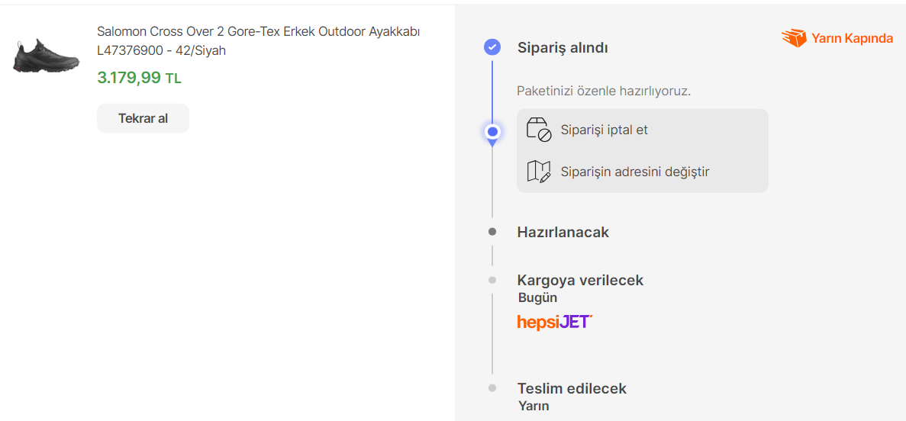Click the Kargoya verilecek step timeline dot
This screenshot has height=421, width=906.
[x=492, y=280]
